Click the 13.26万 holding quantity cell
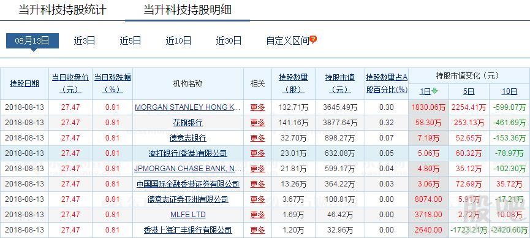530x238 pixels. point(293,184)
